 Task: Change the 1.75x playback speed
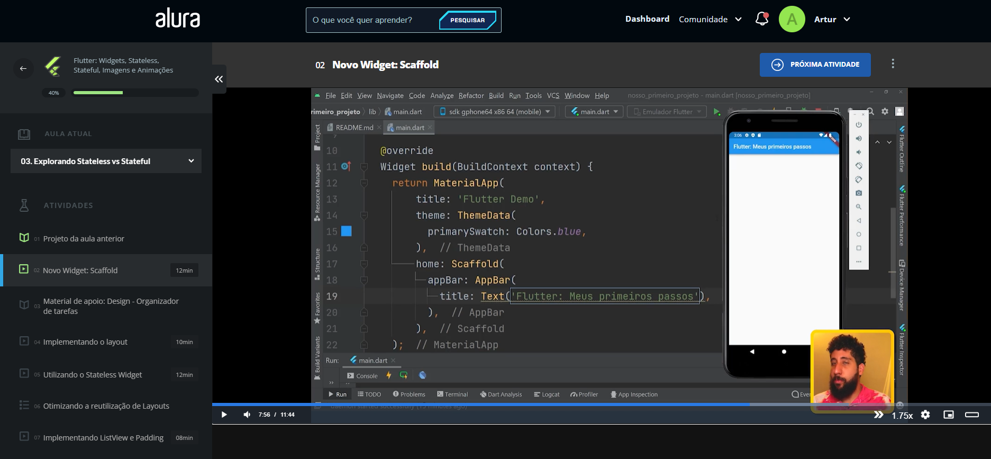902,416
